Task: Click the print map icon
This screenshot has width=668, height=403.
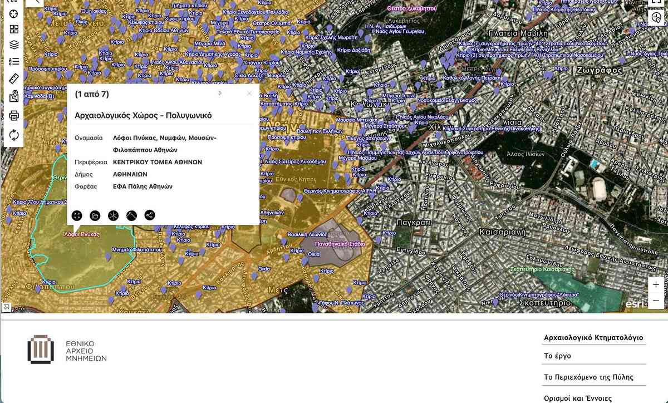Action: point(14,116)
